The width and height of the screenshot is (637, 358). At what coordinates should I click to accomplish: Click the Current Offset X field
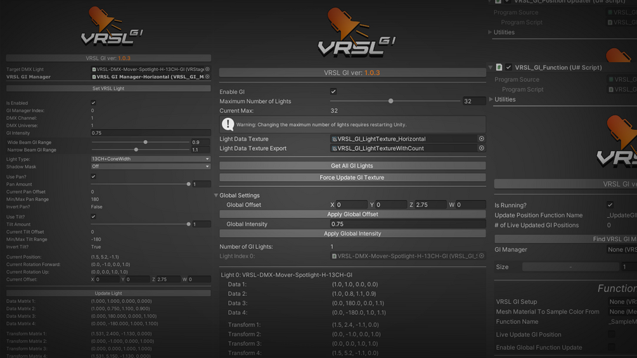pyautogui.click(x=107, y=279)
